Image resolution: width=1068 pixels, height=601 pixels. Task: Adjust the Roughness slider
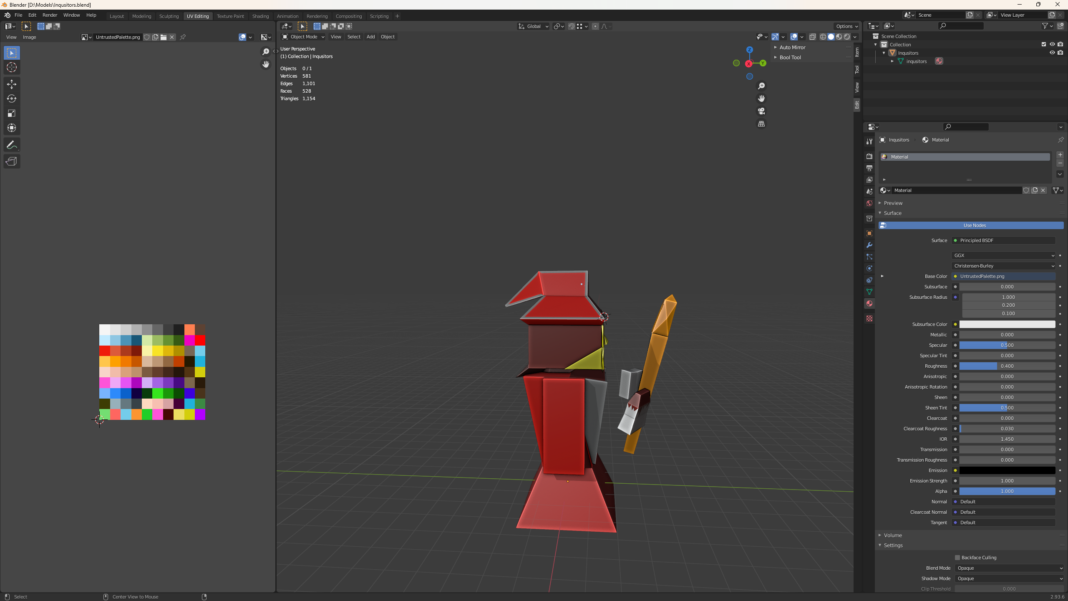point(1007,366)
